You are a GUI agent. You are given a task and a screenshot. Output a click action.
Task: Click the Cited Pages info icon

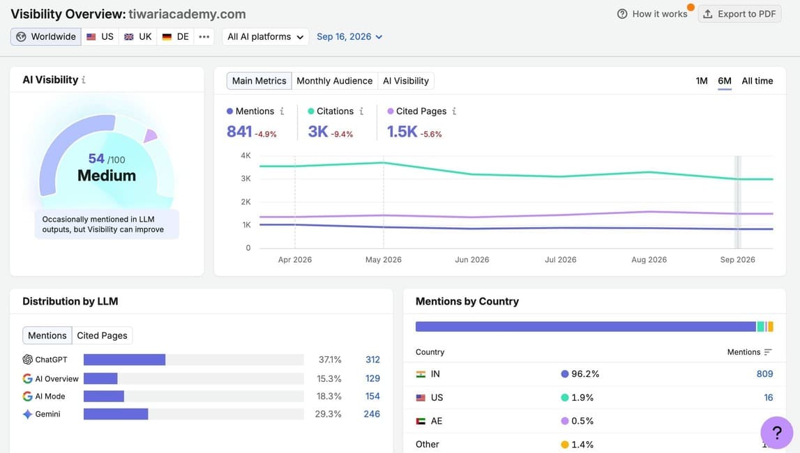454,111
